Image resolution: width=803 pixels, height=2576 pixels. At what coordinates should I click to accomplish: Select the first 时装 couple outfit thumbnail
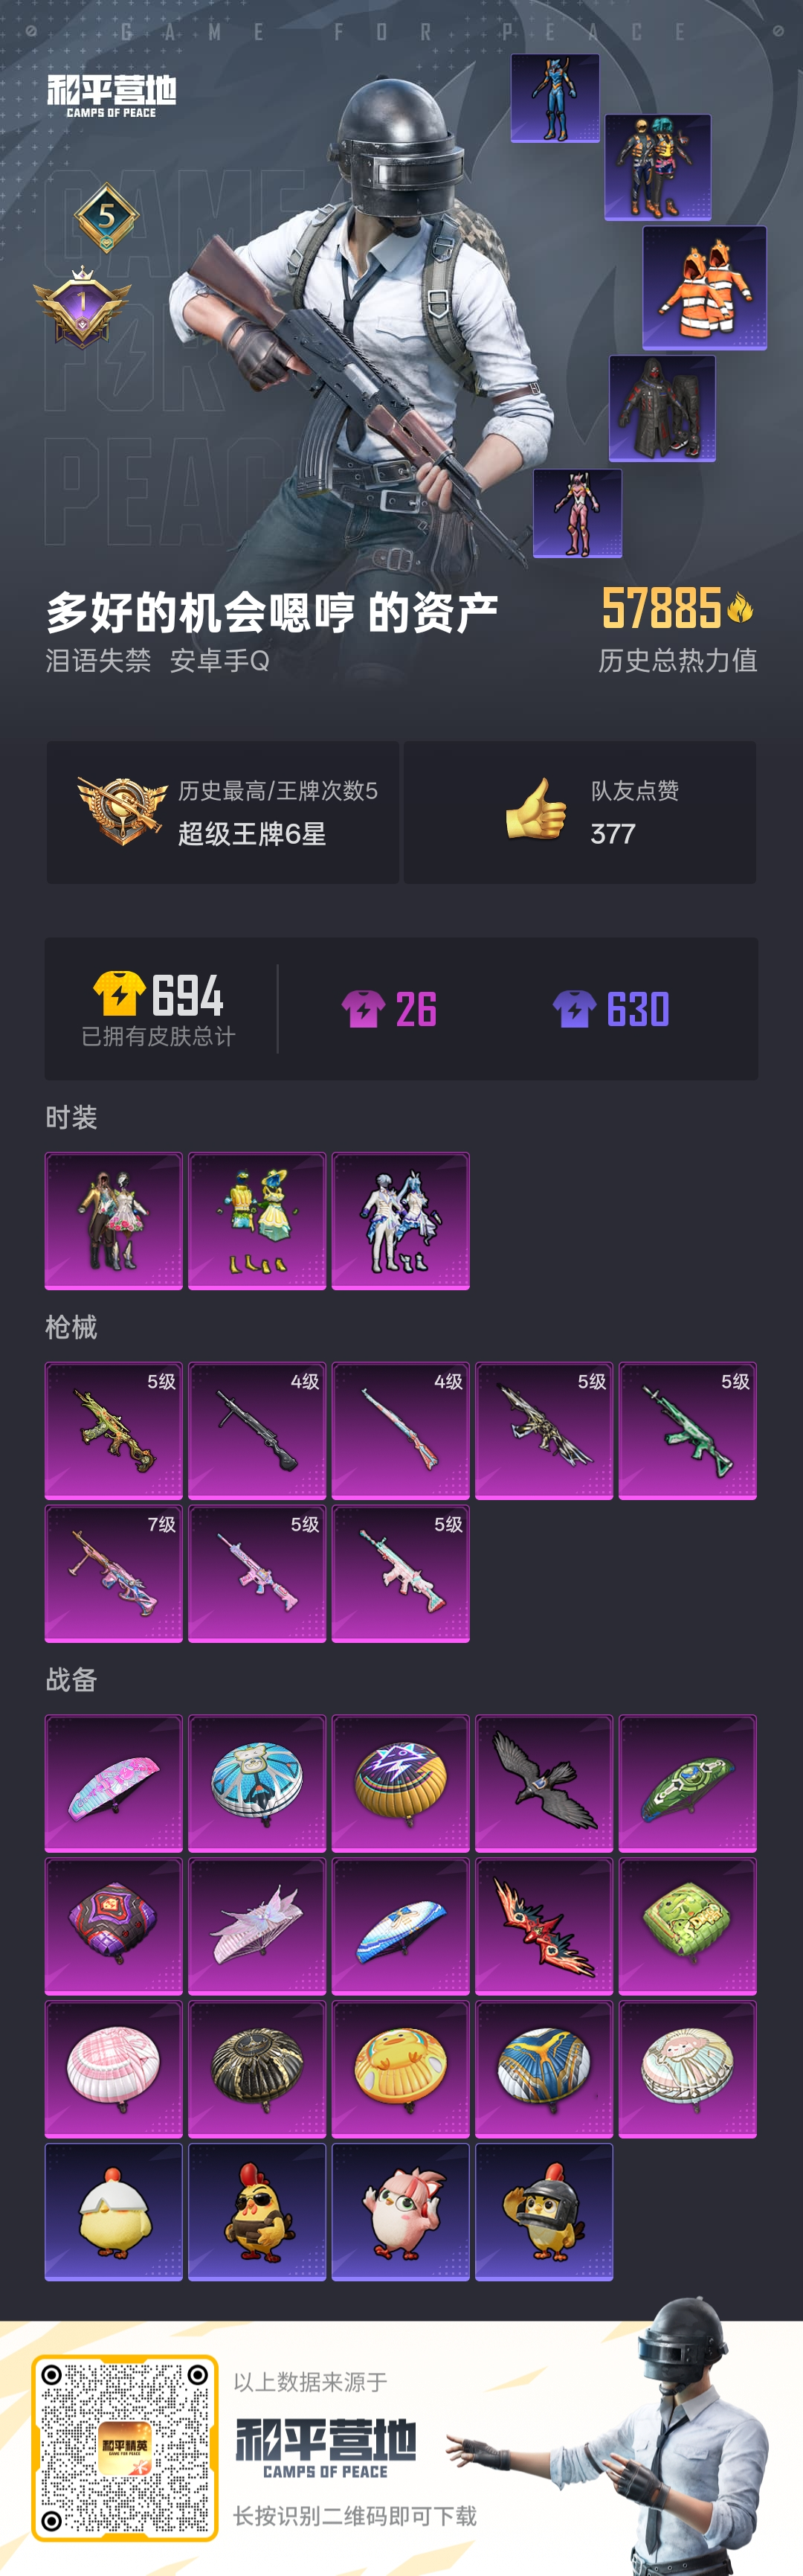pos(114,1221)
